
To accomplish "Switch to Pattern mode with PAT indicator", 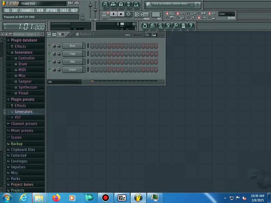I will click(108, 13).
